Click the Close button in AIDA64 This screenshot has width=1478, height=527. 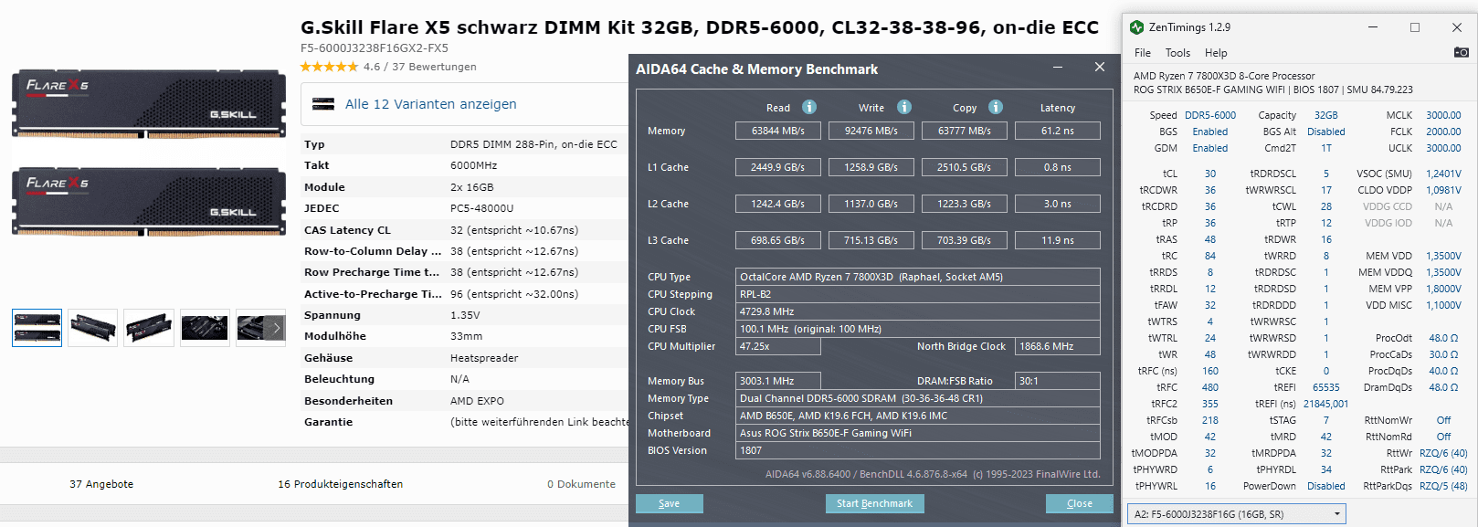click(x=1080, y=503)
